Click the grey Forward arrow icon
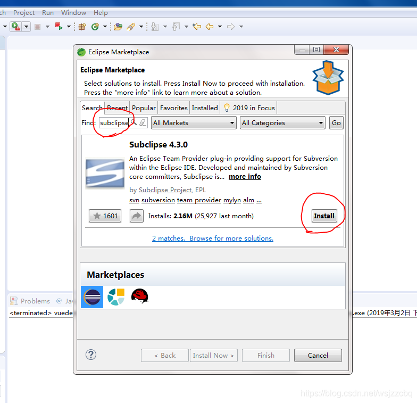The image size is (417, 403). pos(231,27)
